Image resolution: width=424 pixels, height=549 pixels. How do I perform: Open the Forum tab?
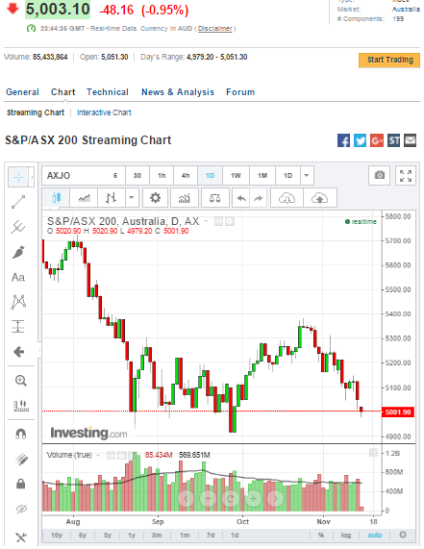pos(240,92)
